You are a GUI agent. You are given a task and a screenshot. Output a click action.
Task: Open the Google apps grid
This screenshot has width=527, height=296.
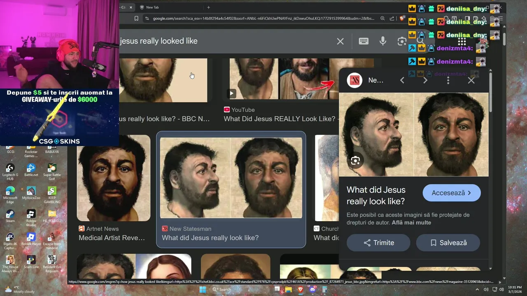(462, 41)
